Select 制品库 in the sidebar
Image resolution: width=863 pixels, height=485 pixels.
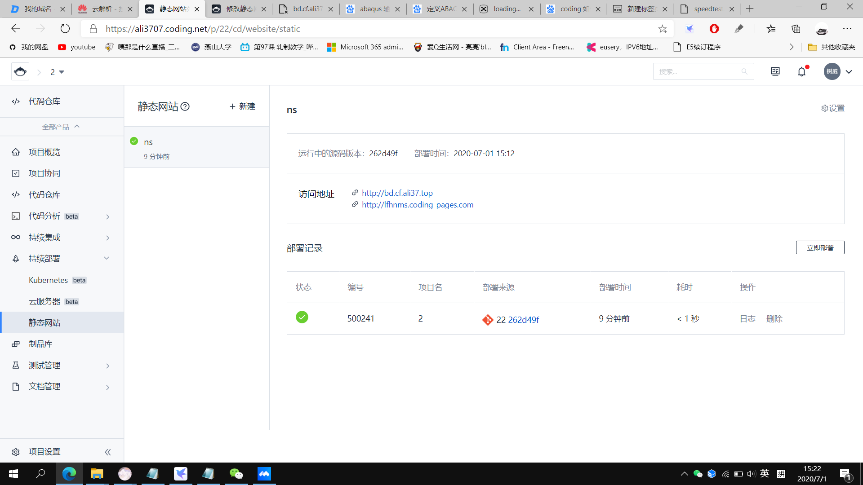(40, 344)
